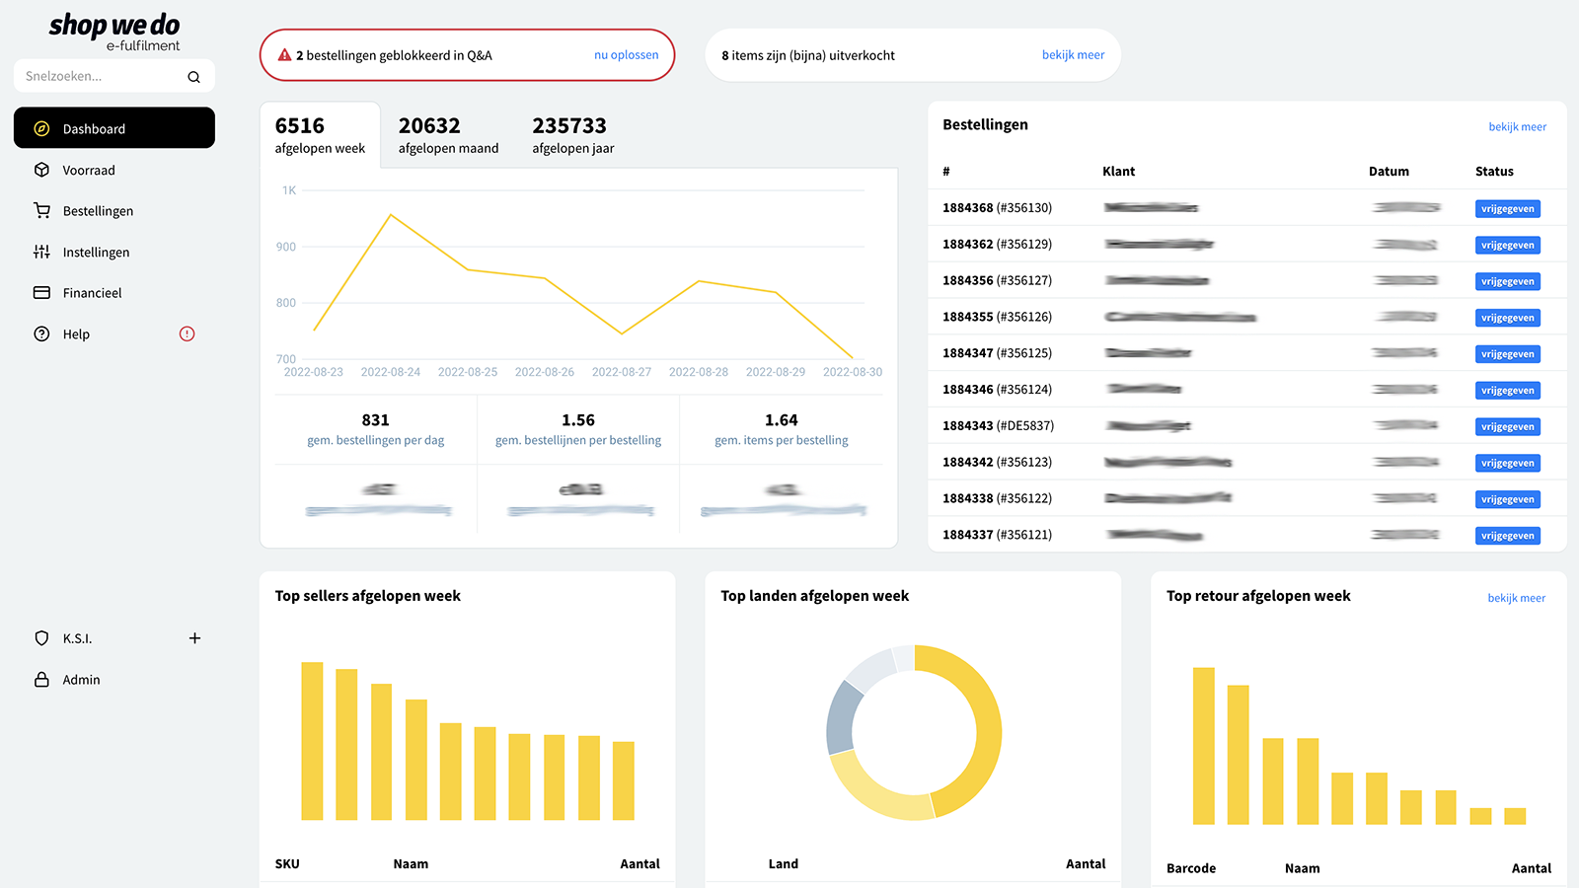
Task: Click the '1.56 gem. bestellijnen per bestelling' stat
Action: point(578,429)
